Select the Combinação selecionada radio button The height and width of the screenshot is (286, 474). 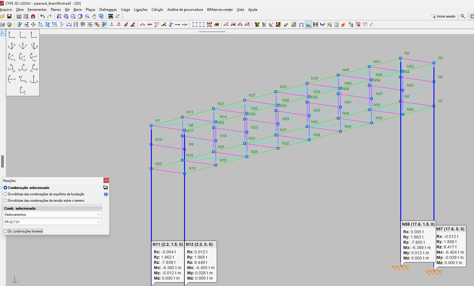pos(5,188)
